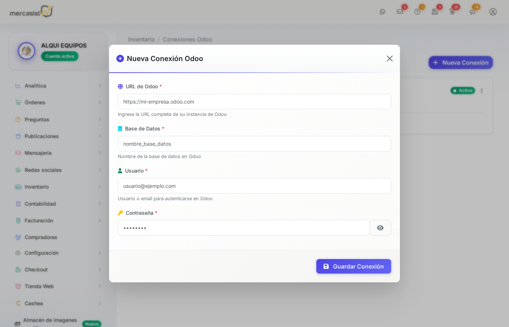The image size is (509, 327).
Task: Click the Redes sociales icon in sidebar
Action: [18, 170]
